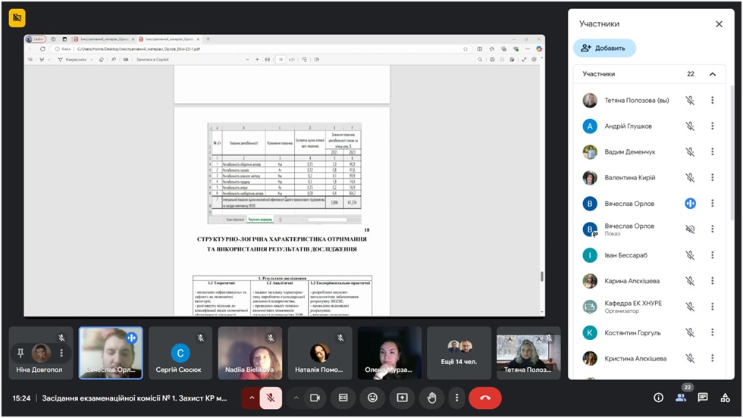Expand audio settings arrow beside microphone

click(252, 398)
